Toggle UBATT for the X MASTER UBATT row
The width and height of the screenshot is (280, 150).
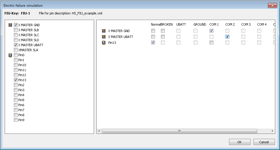(178, 37)
